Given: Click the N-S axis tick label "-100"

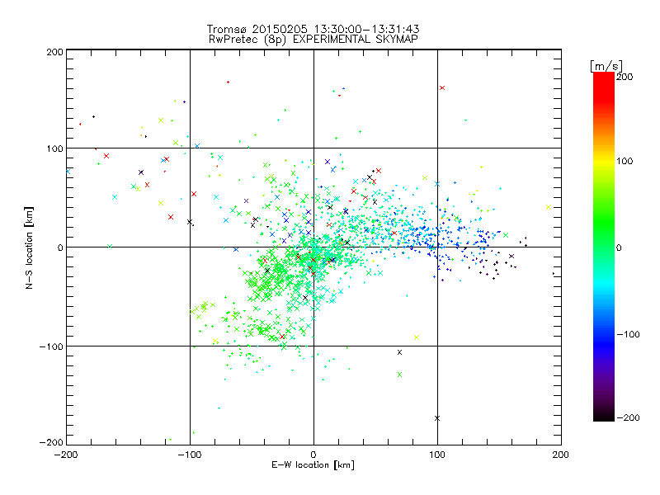Looking at the screenshot, I should click(51, 346).
